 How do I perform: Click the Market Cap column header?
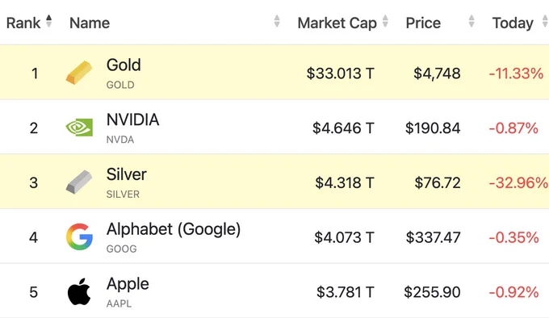(x=337, y=23)
